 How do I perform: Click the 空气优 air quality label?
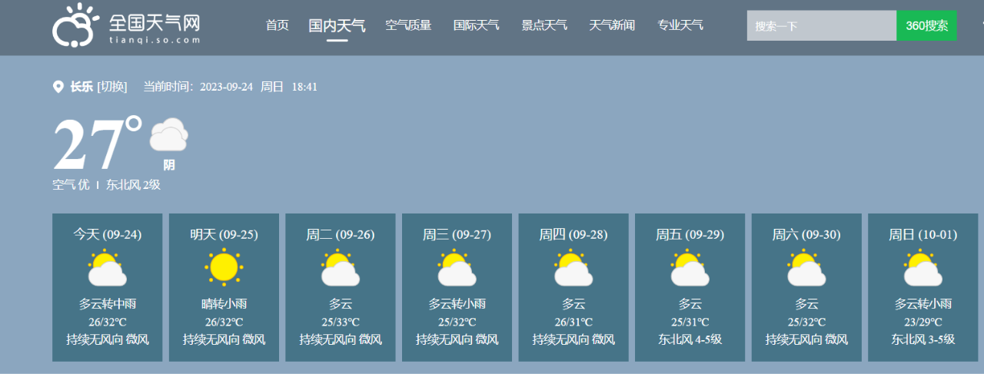pos(71,185)
